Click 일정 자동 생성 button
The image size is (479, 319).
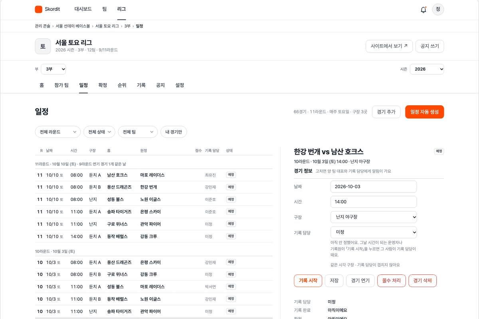coord(424,112)
